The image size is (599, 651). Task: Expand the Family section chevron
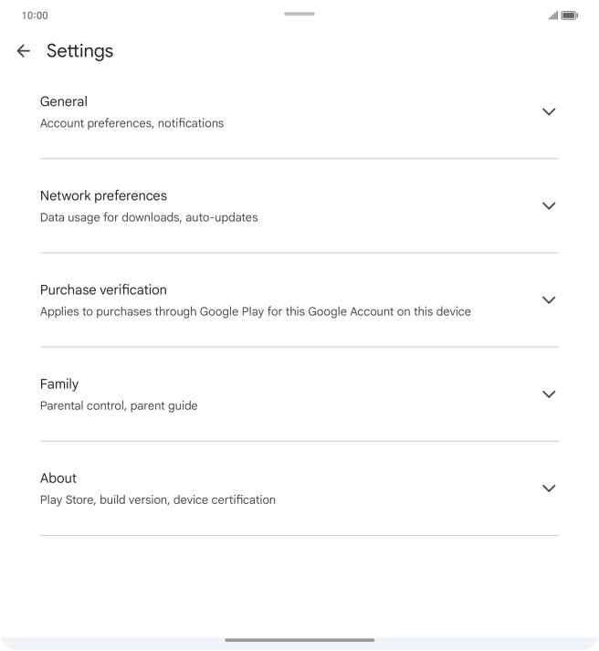pos(549,394)
